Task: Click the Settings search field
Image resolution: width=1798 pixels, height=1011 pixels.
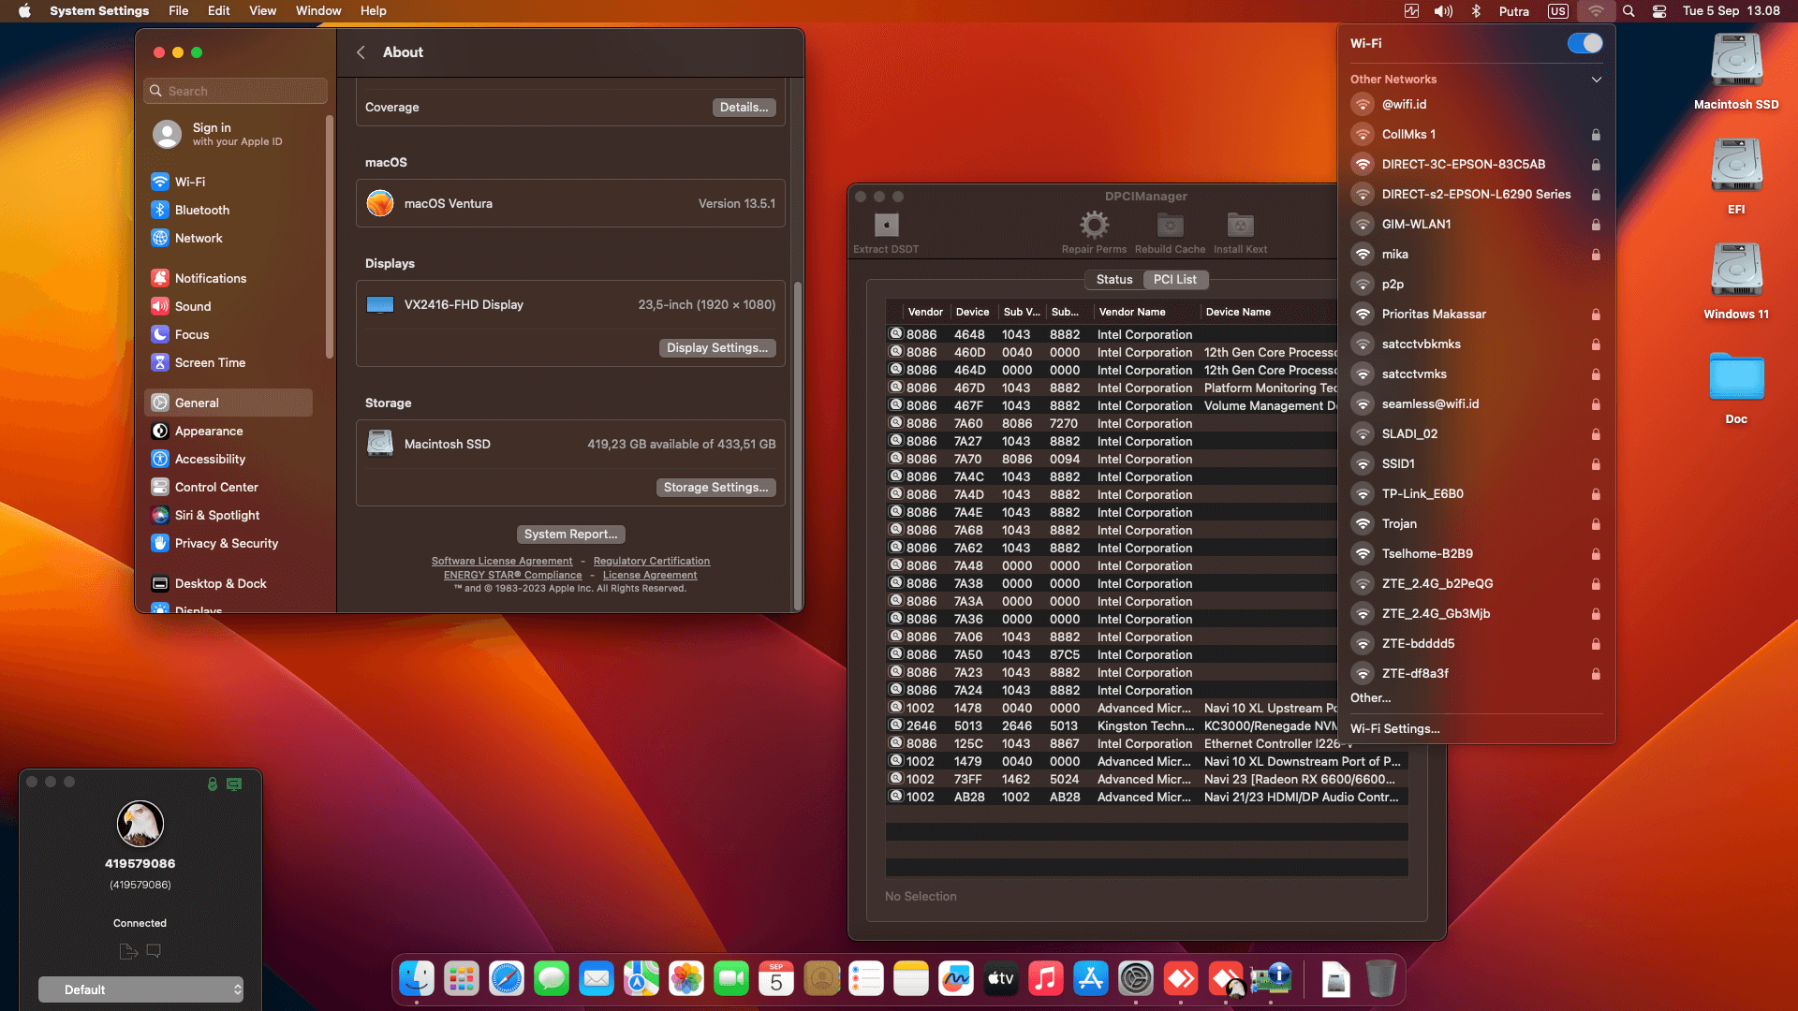Action: (x=236, y=91)
